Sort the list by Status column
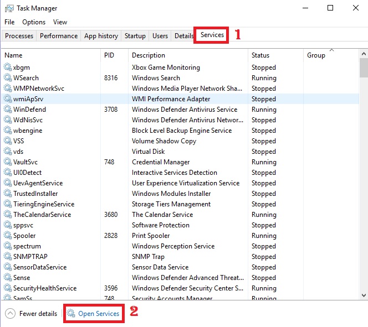Image resolution: width=368 pixels, height=327 pixels. pos(260,55)
